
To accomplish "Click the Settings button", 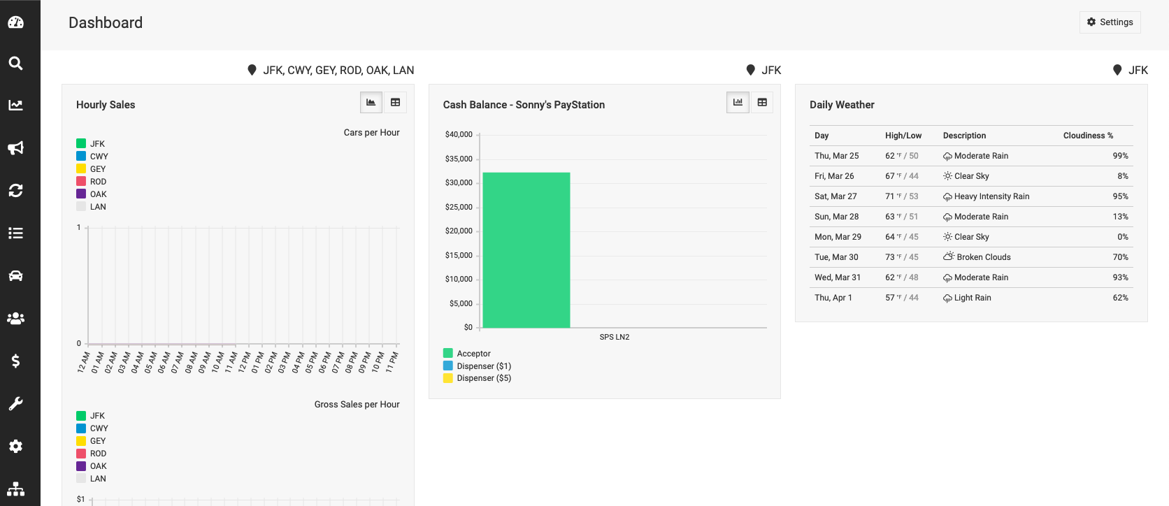I will 1110,22.
